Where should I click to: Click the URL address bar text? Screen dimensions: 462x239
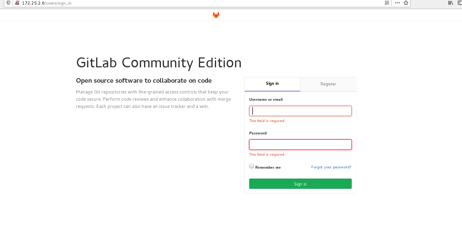(47, 3)
